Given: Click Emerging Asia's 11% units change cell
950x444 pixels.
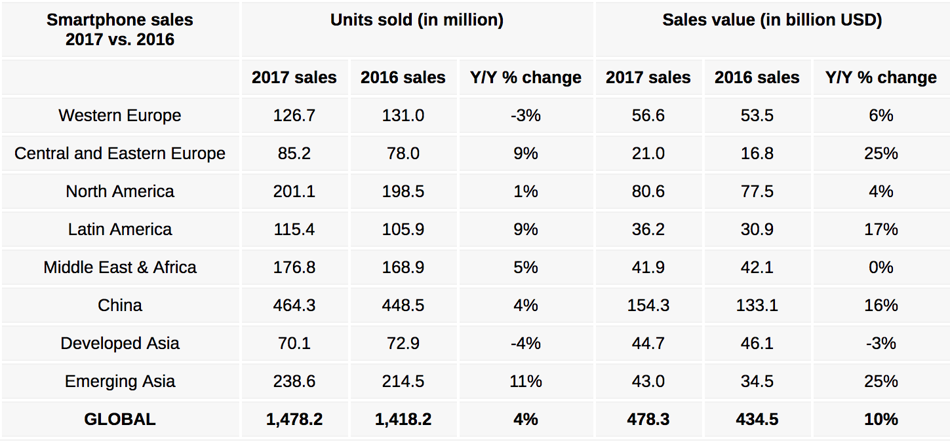Looking at the screenshot, I should click(x=526, y=382).
